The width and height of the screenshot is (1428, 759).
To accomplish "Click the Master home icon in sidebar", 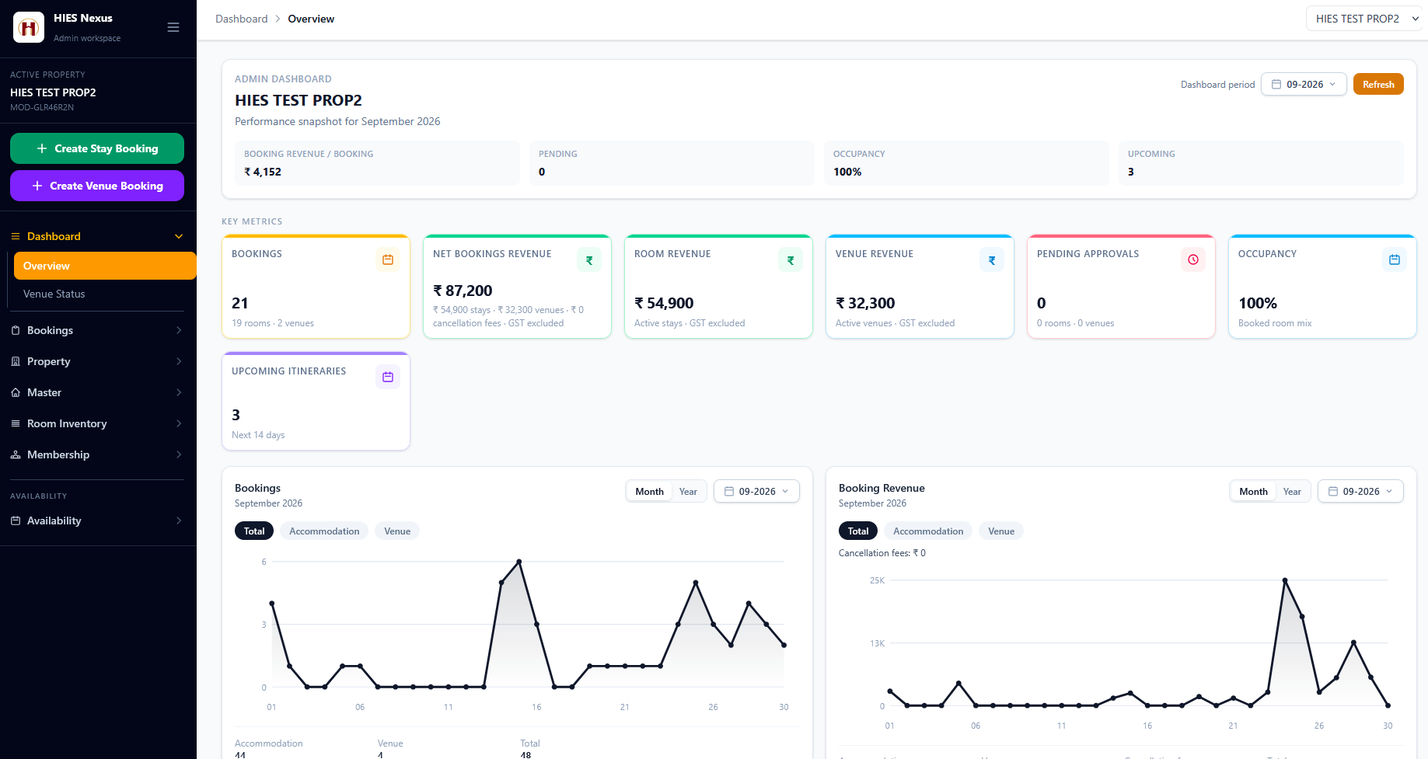I will click(x=16, y=392).
